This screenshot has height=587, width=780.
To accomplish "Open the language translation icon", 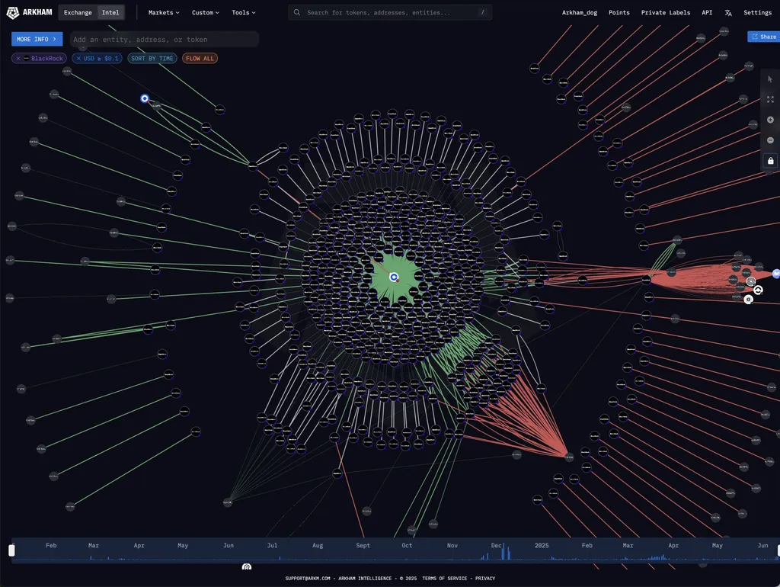I will pyautogui.click(x=727, y=13).
